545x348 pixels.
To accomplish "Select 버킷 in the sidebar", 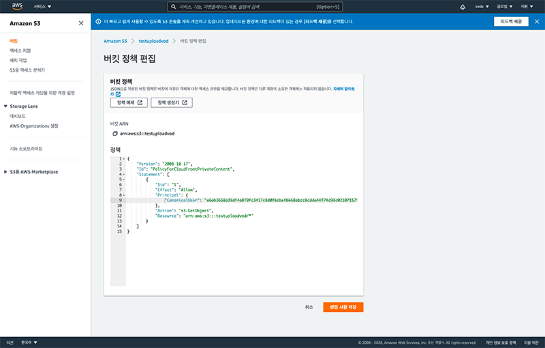I will click(14, 41).
